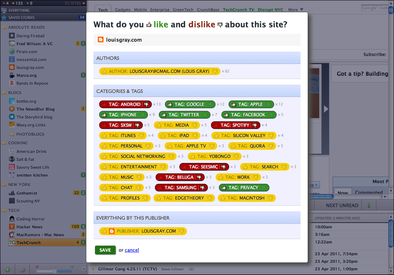Click the Coding Horror feed icon
The image size is (394, 275).
[12, 219]
